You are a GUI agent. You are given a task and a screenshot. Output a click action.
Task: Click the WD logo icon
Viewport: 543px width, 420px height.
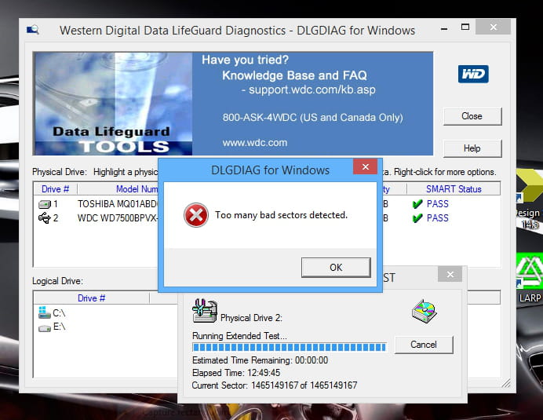pos(473,74)
